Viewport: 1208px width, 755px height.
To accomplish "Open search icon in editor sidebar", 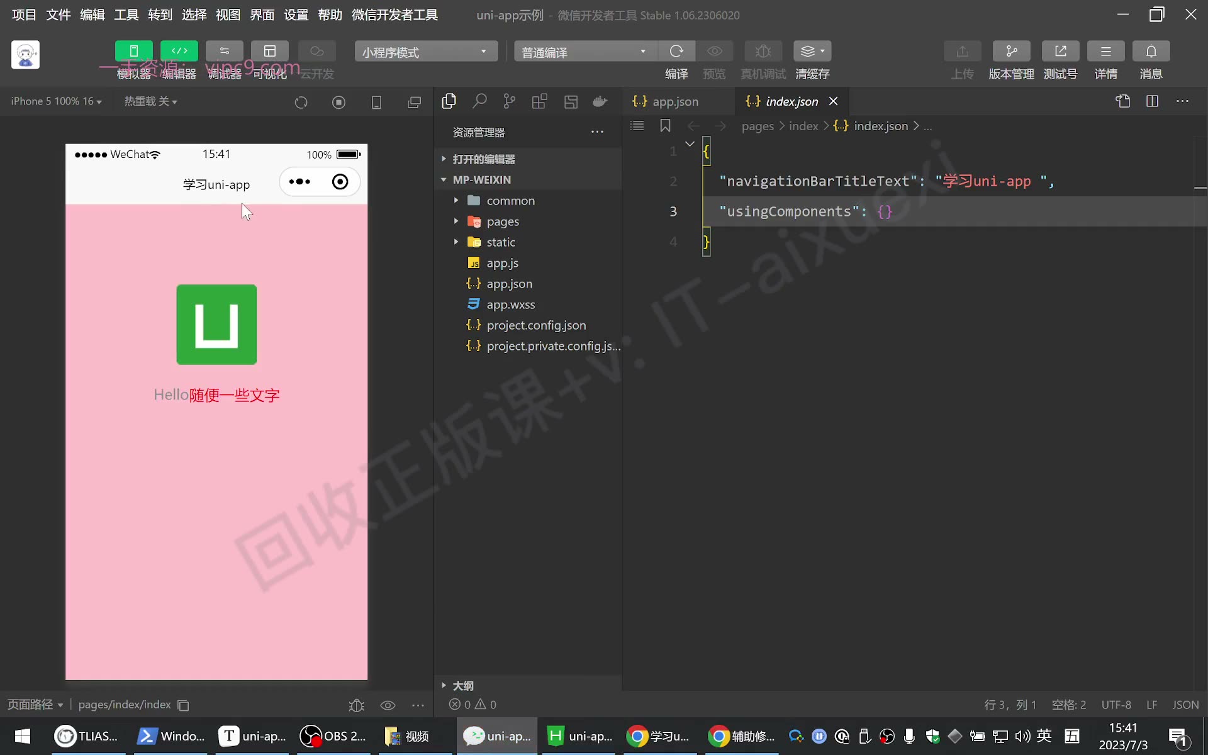I will (x=479, y=101).
